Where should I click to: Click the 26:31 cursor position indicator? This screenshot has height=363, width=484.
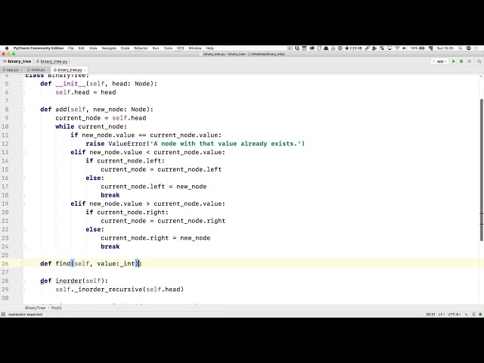(x=430, y=315)
